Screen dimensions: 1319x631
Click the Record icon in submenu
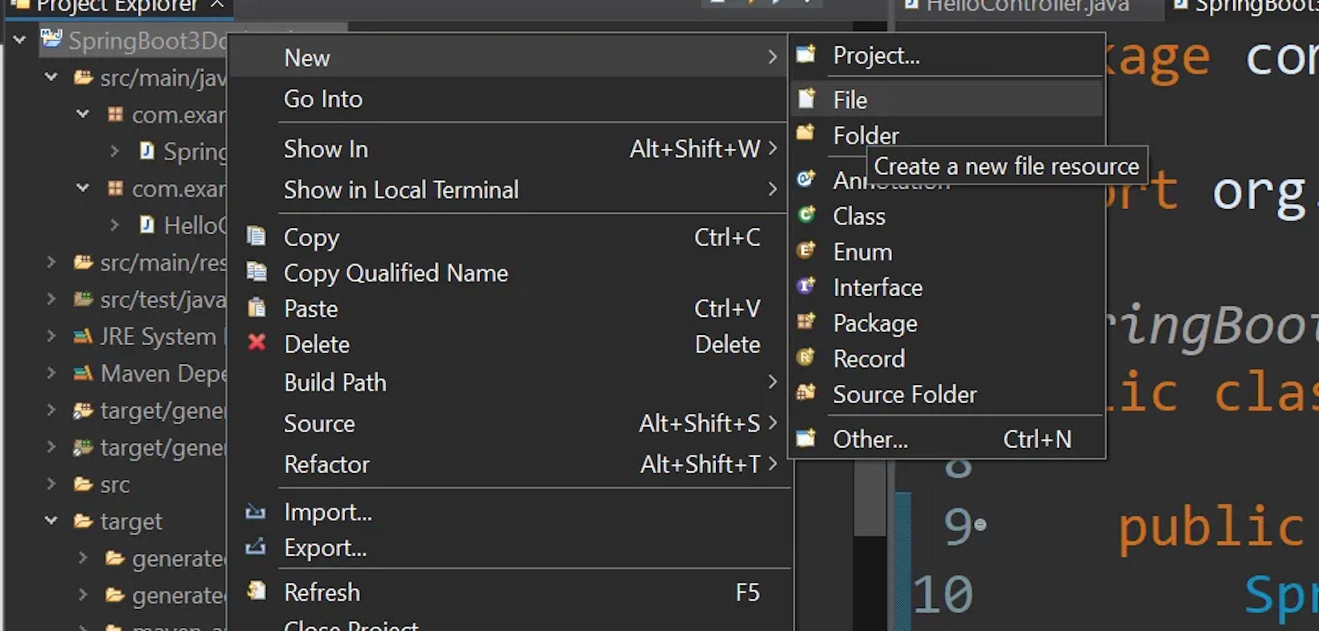(806, 357)
